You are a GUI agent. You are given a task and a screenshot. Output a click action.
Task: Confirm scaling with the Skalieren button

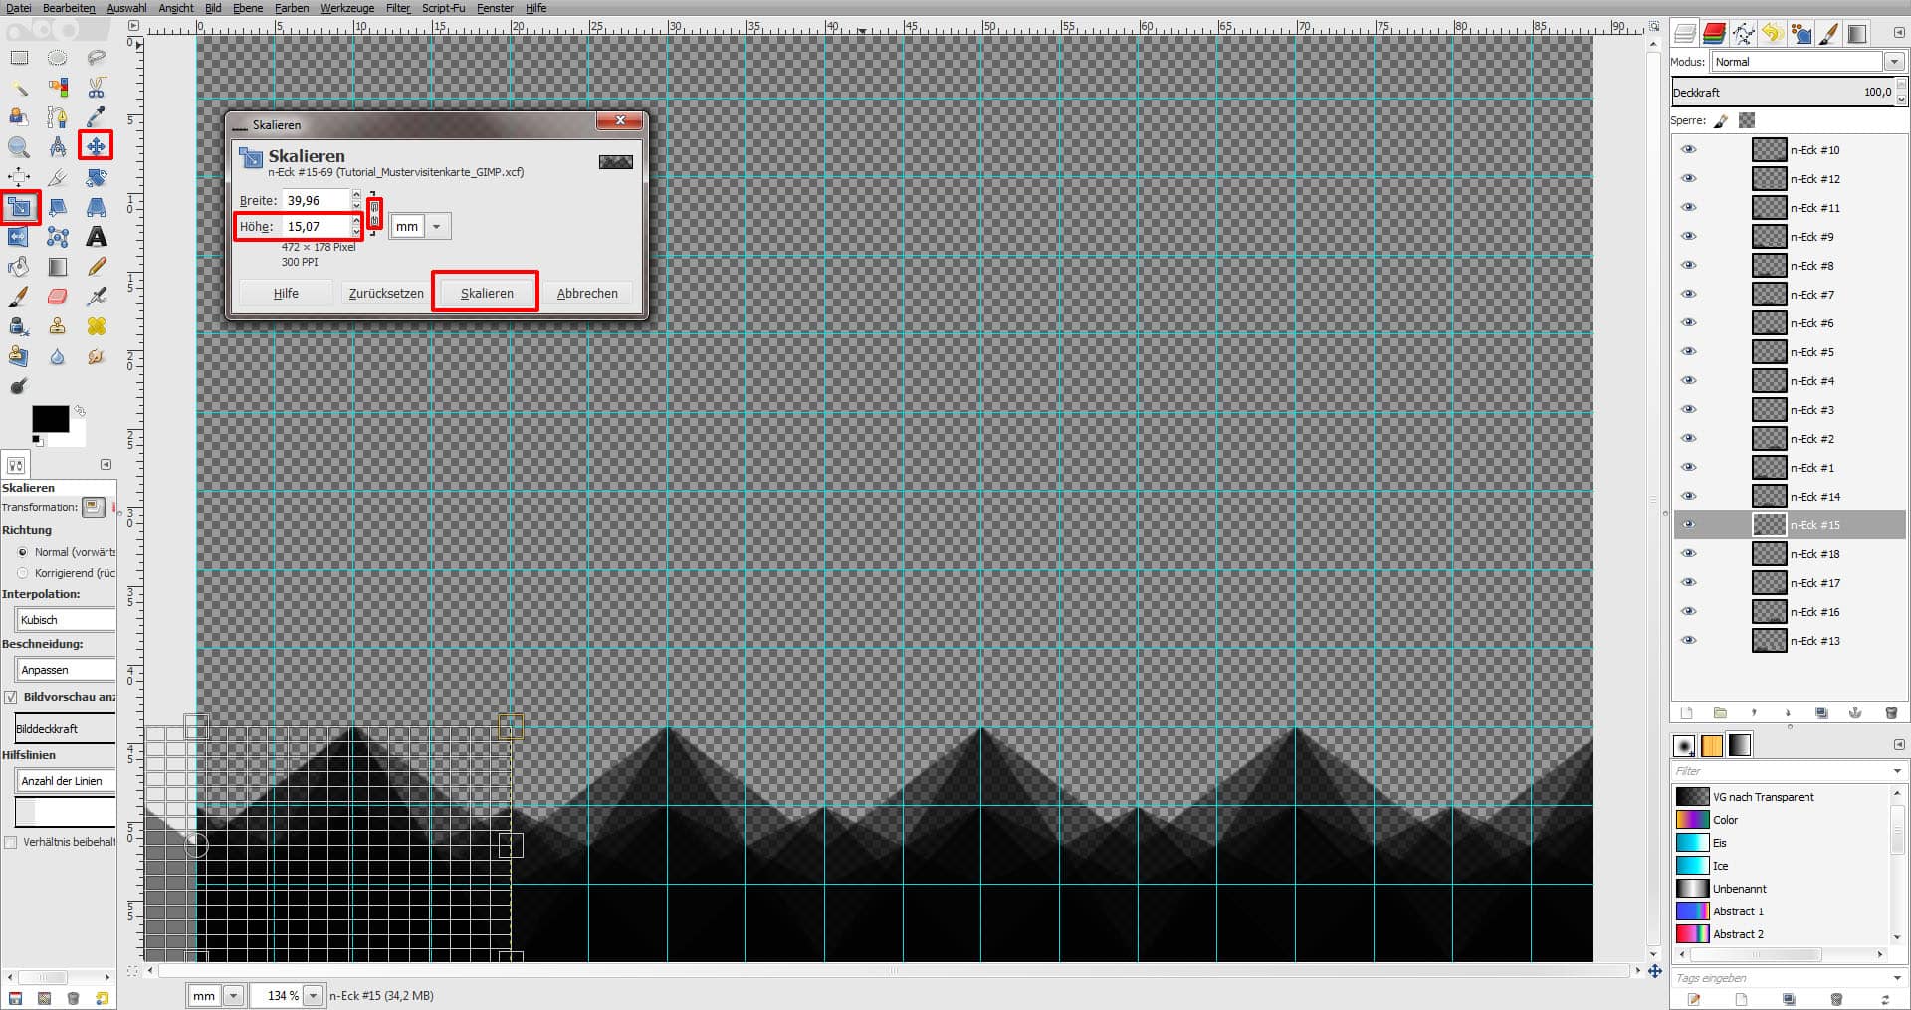[487, 292]
